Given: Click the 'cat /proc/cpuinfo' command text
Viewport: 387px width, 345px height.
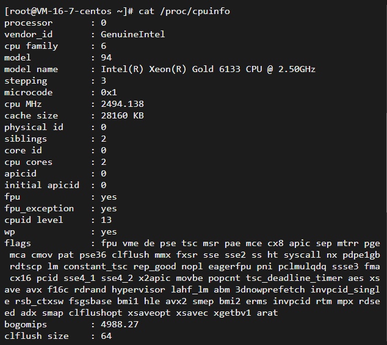Looking at the screenshot, I should click(x=184, y=11).
